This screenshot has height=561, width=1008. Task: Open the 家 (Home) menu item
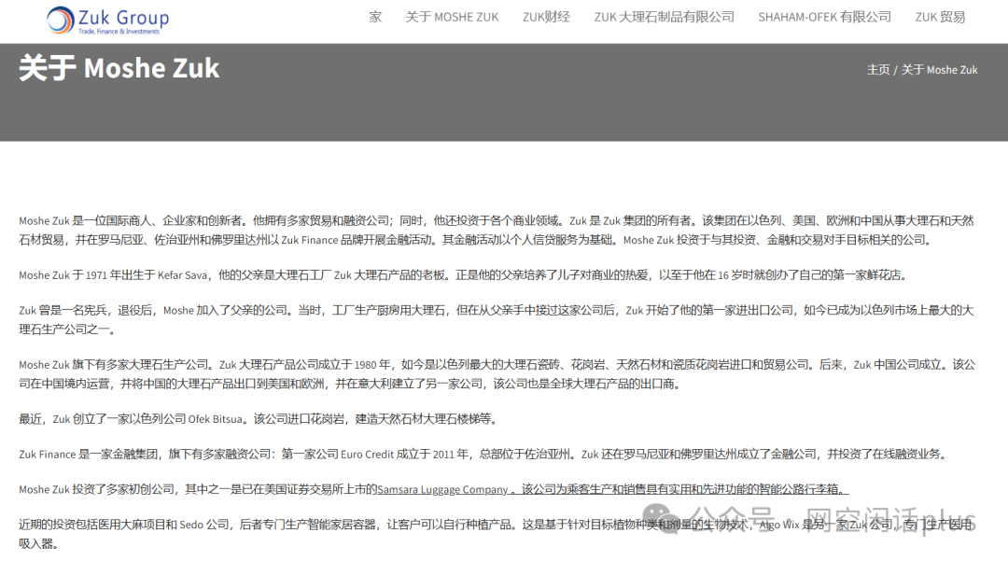tap(375, 18)
